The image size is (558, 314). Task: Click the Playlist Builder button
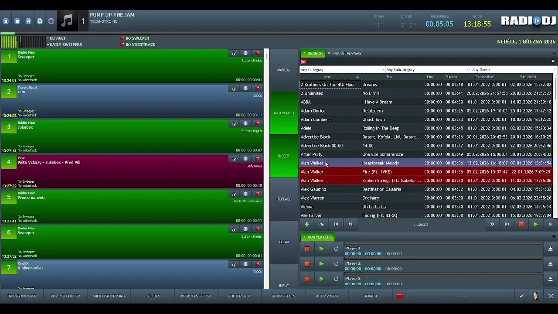click(x=65, y=296)
